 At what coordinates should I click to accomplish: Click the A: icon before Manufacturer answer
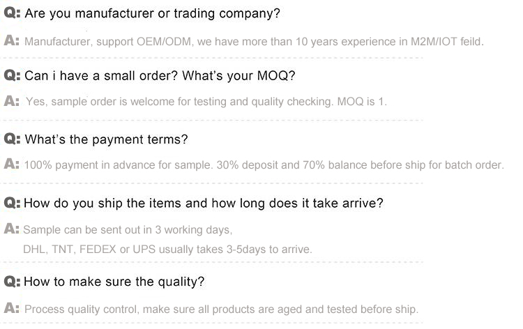[12, 40]
